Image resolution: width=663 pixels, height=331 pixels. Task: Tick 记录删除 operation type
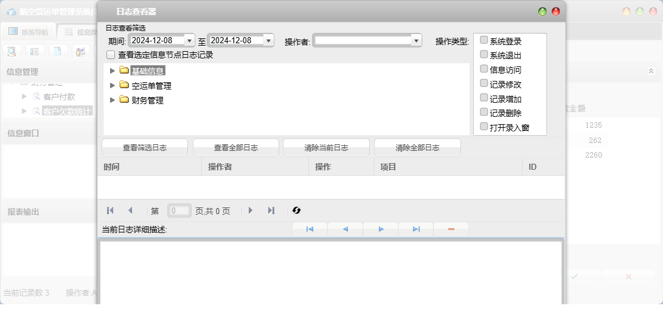tap(484, 112)
